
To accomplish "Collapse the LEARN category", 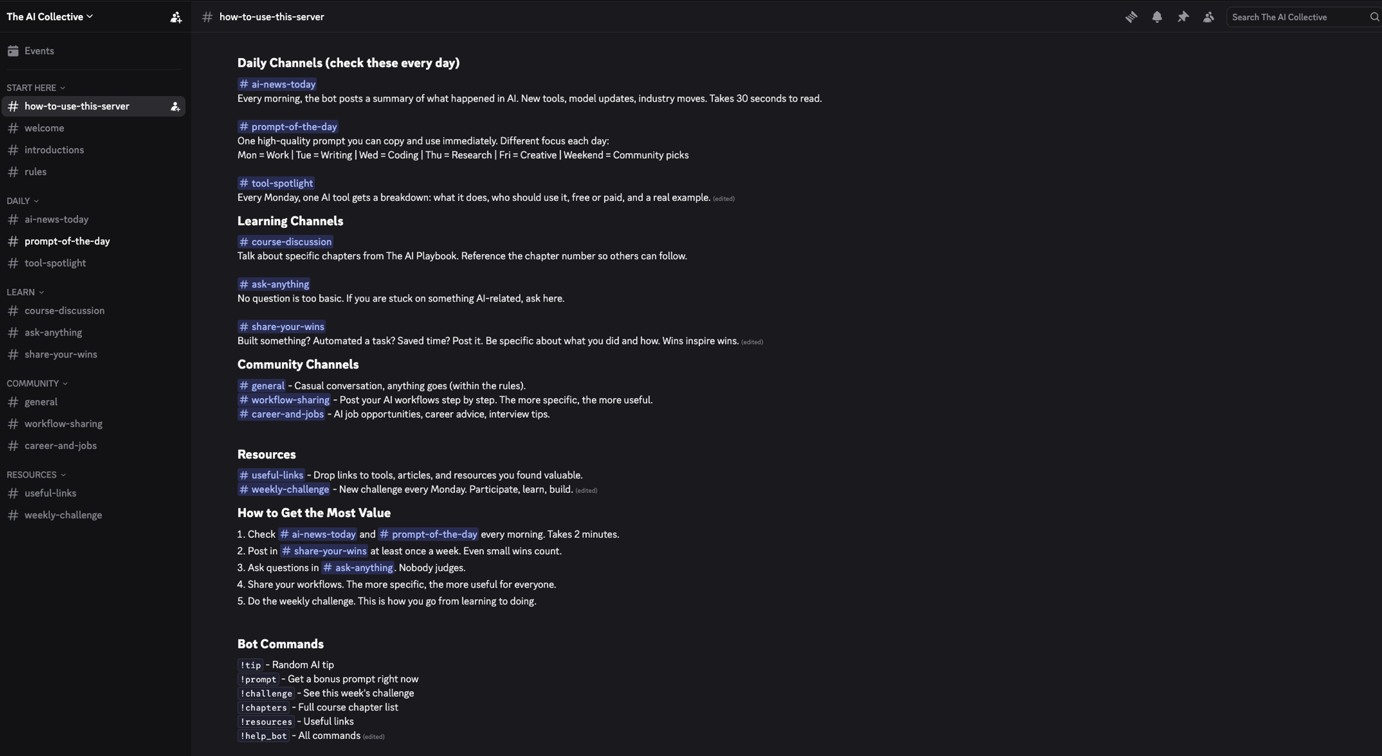I will coord(25,292).
